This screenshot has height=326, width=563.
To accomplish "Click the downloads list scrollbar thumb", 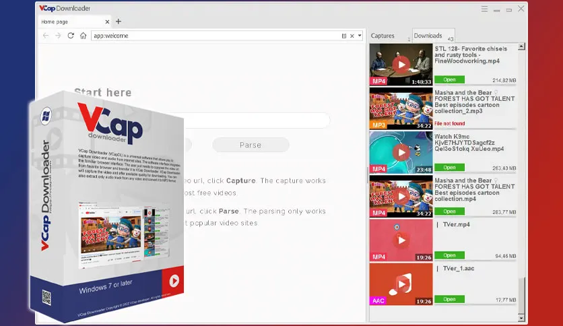I will pos(522,294).
